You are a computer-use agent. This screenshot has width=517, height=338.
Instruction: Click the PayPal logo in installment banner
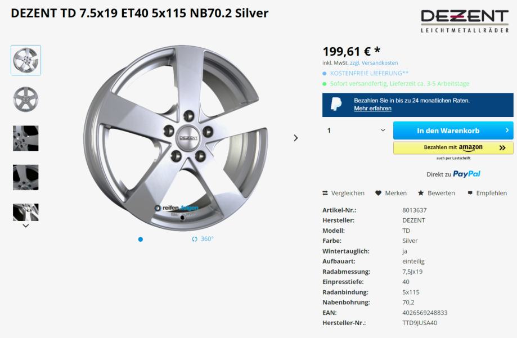point(336,104)
